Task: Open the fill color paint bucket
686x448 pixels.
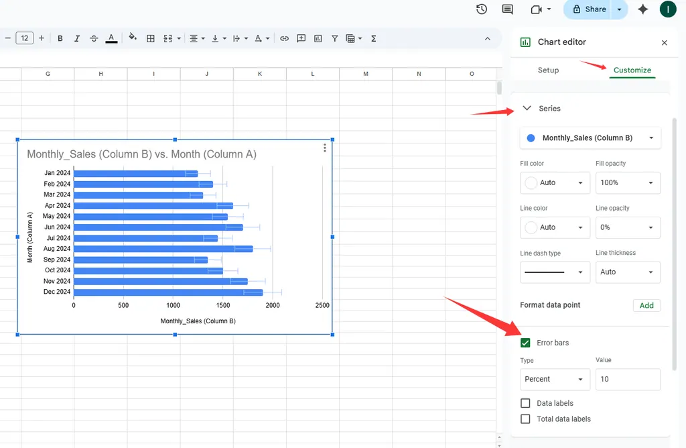Action: pyautogui.click(x=132, y=38)
